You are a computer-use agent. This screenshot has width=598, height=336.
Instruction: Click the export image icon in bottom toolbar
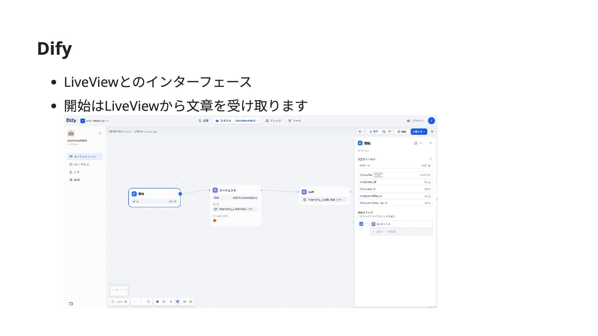point(185,302)
